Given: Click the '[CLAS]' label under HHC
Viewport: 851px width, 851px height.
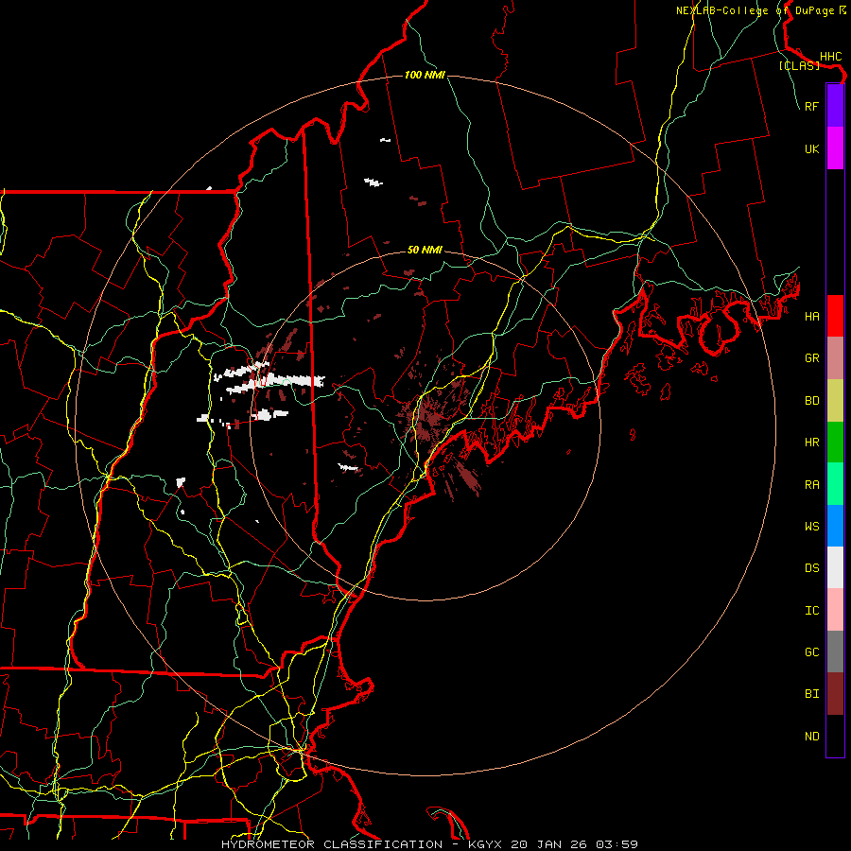Looking at the screenshot, I should click(799, 66).
